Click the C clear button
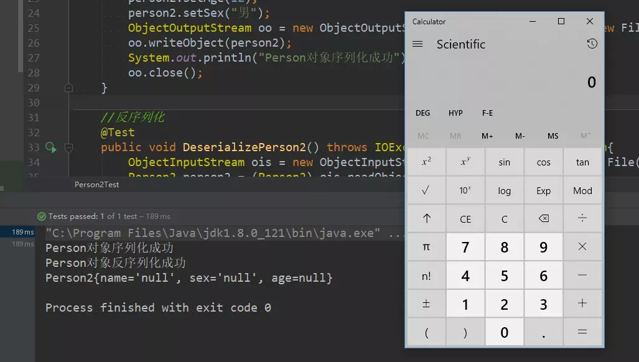The image size is (639, 362). [504, 219]
